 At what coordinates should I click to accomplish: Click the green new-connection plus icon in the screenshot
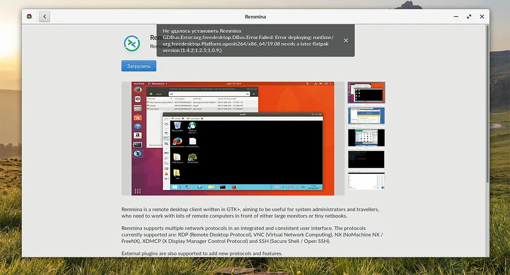151,94
